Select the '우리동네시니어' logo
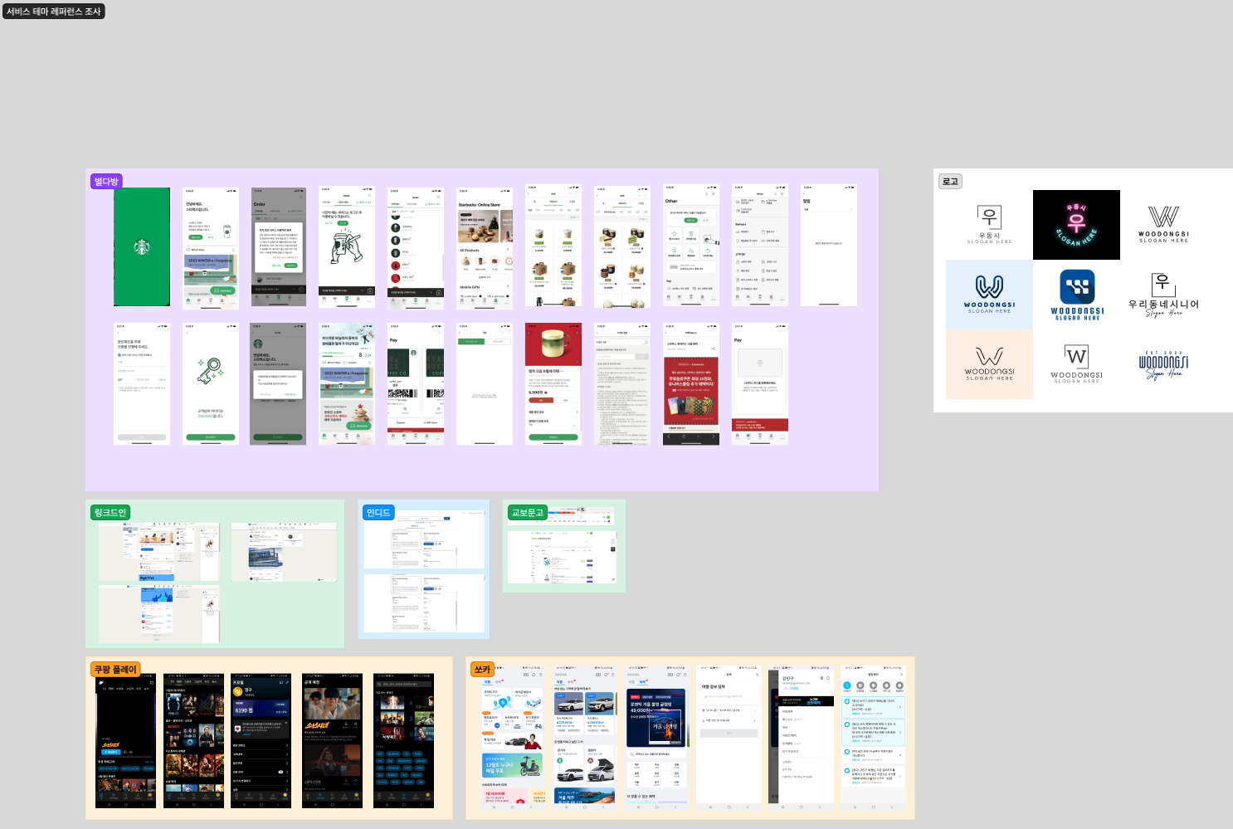The image size is (1233, 829). (x=1163, y=295)
